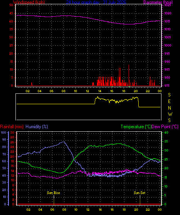Click the 70 humidity axis value
Image resolution: width=180 pixels, height=215 pixels.
4,154
